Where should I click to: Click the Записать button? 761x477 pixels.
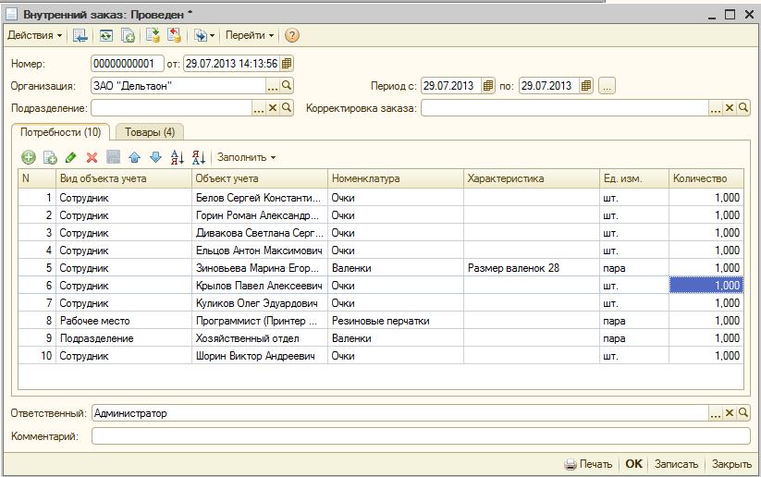click(x=675, y=464)
